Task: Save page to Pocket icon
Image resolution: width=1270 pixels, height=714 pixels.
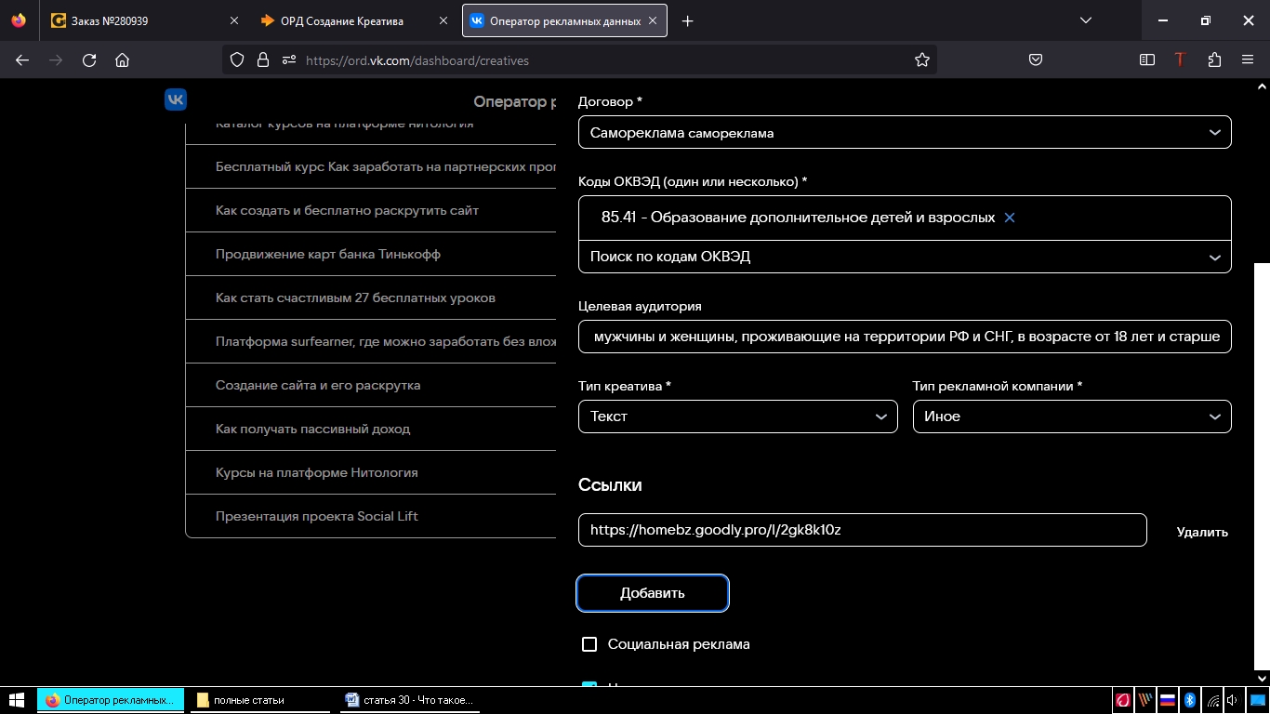Action: pos(1036,60)
